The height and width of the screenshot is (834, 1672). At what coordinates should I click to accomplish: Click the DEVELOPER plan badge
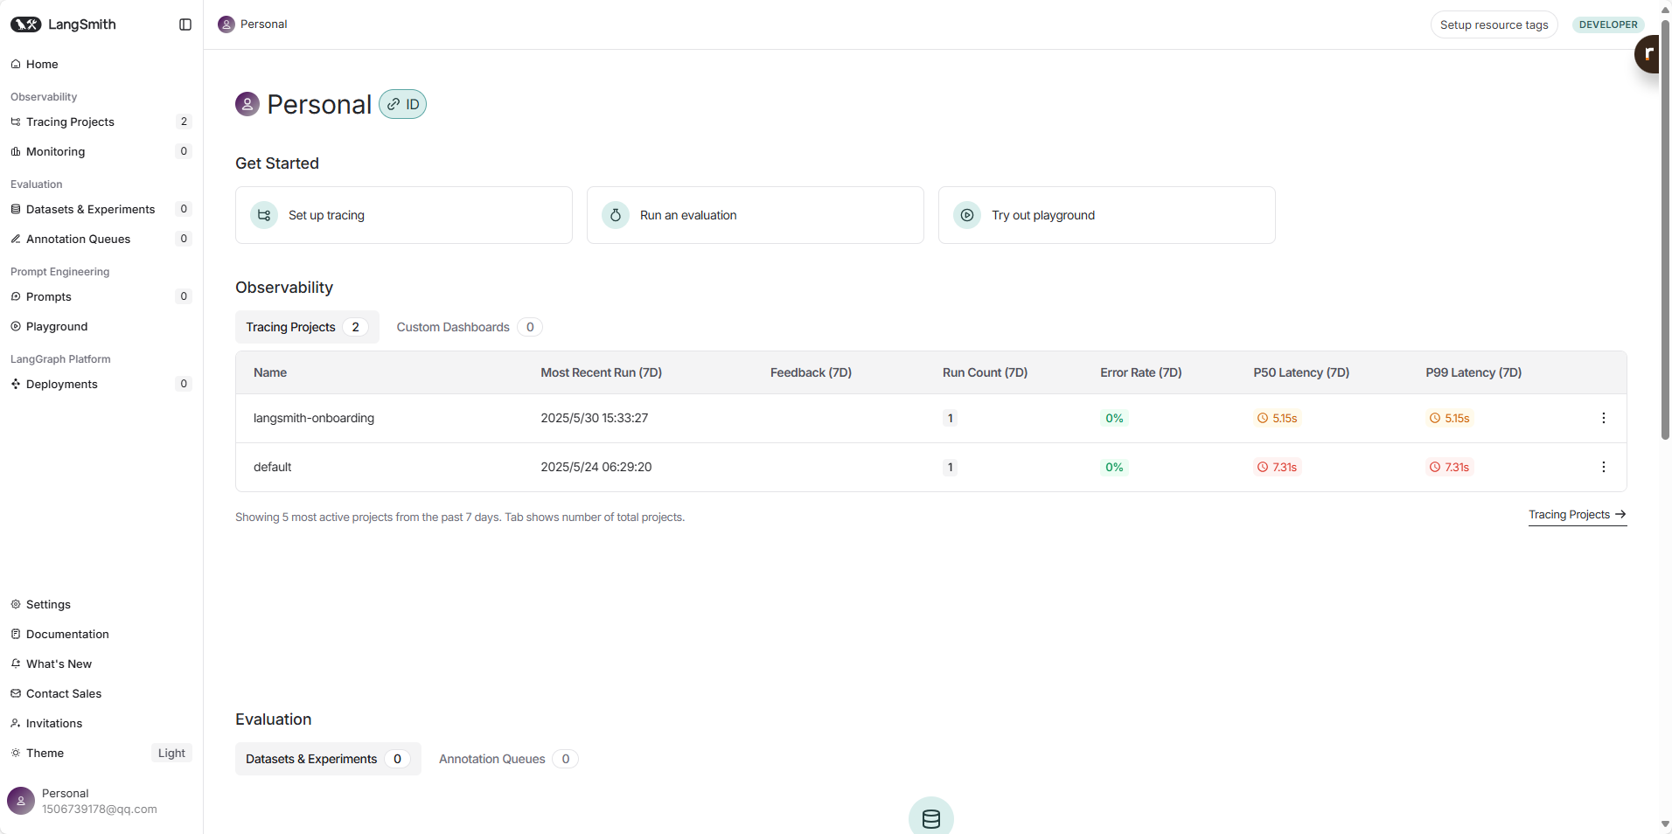click(1608, 24)
